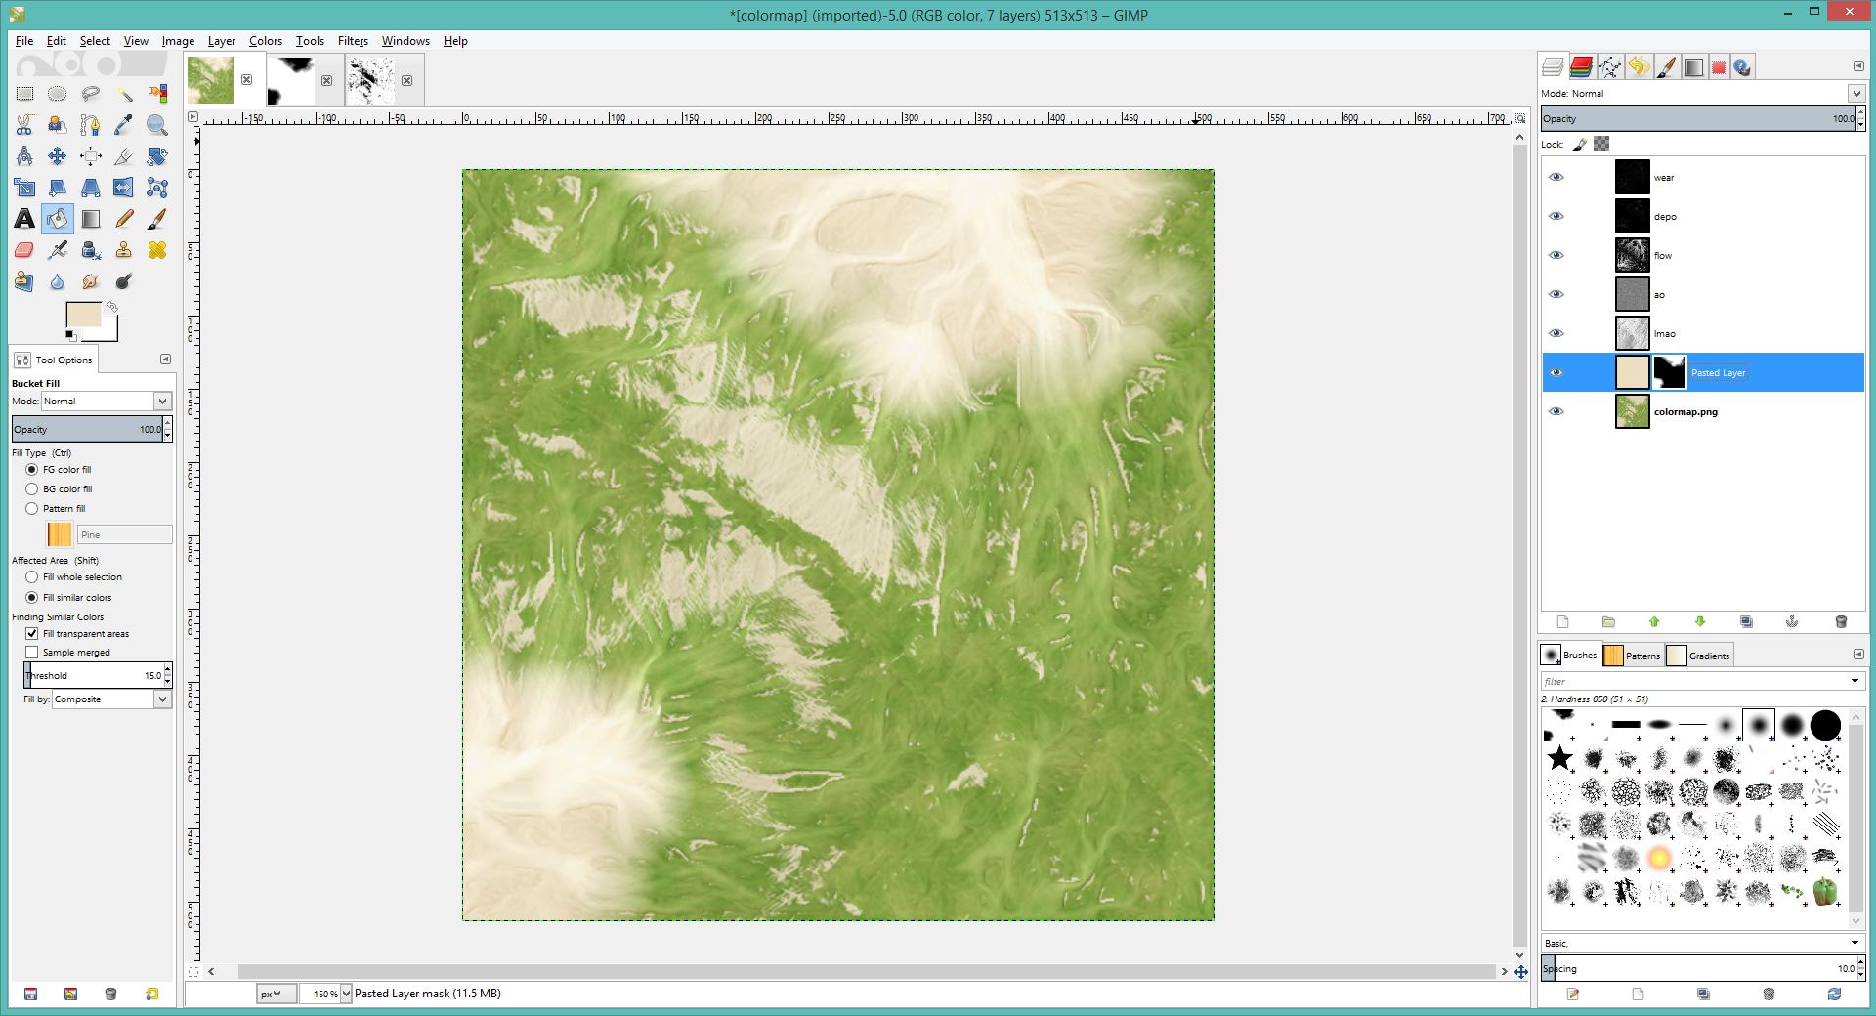Switch to the Patterns tab
The image size is (1876, 1016).
[x=1633, y=656]
